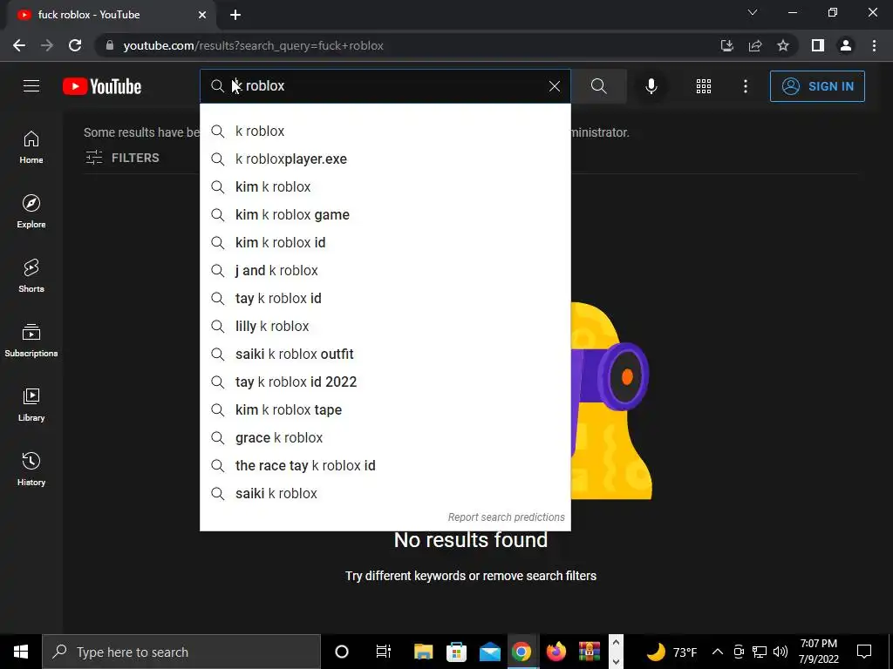Click the Windows taskbar search box

[181, 652]
